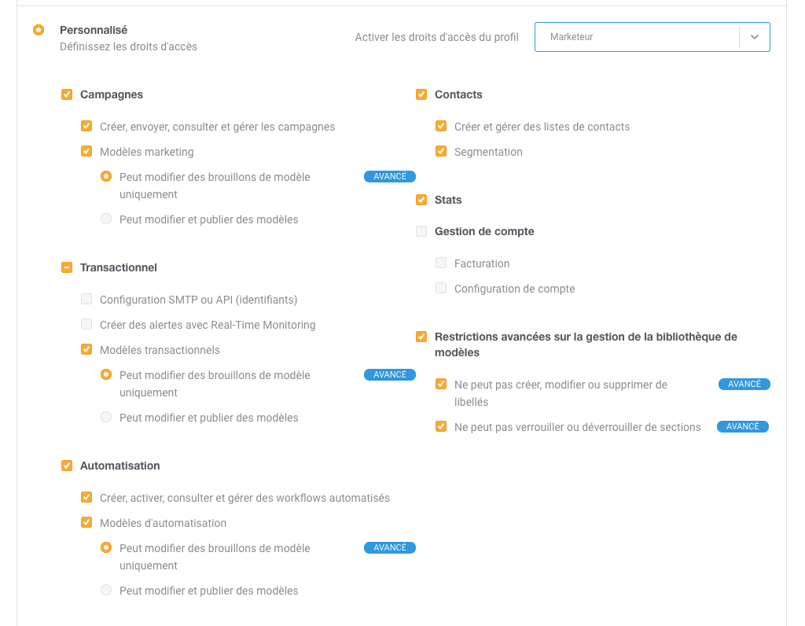
Task: Select Peut modifier et publier under Modèles transactionnels
Action: (x=106, y=417)
